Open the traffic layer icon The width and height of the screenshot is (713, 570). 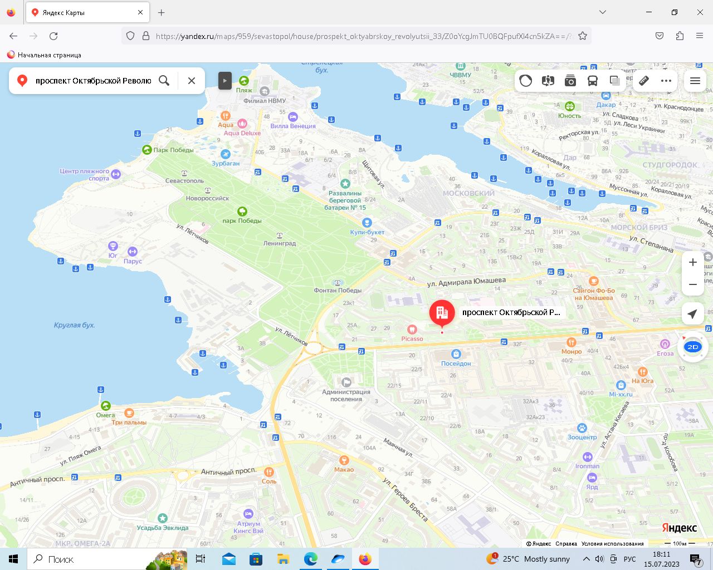[x=526, y=81]
